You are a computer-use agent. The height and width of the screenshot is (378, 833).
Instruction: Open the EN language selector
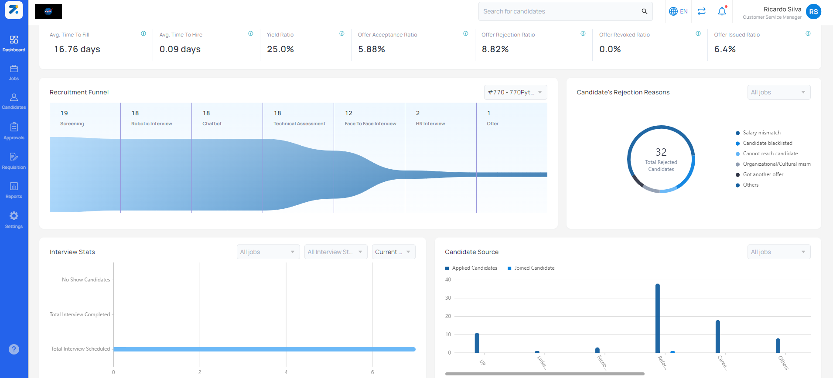pyautogui.click(x=678, y=11)
